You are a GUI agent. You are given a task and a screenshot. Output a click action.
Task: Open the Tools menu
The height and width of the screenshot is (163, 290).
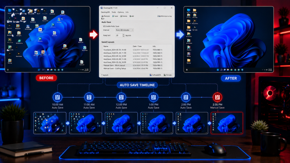(x=114, y=12)
